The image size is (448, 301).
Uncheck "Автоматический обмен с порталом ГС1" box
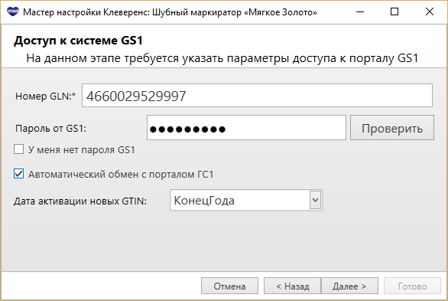point(19,174)
